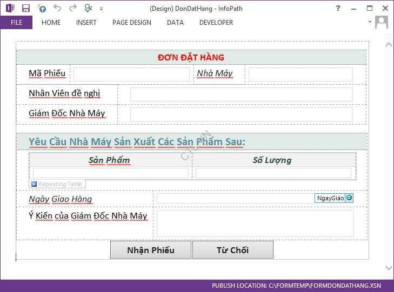Click the vertical scrollbar down arrow

point(388,268)
